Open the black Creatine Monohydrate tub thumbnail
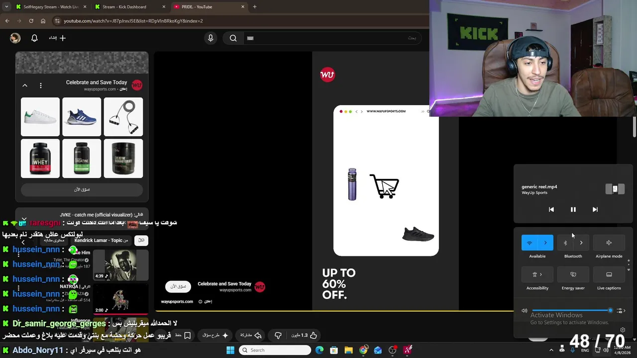637x358 pixels. [x=123, y=158]
